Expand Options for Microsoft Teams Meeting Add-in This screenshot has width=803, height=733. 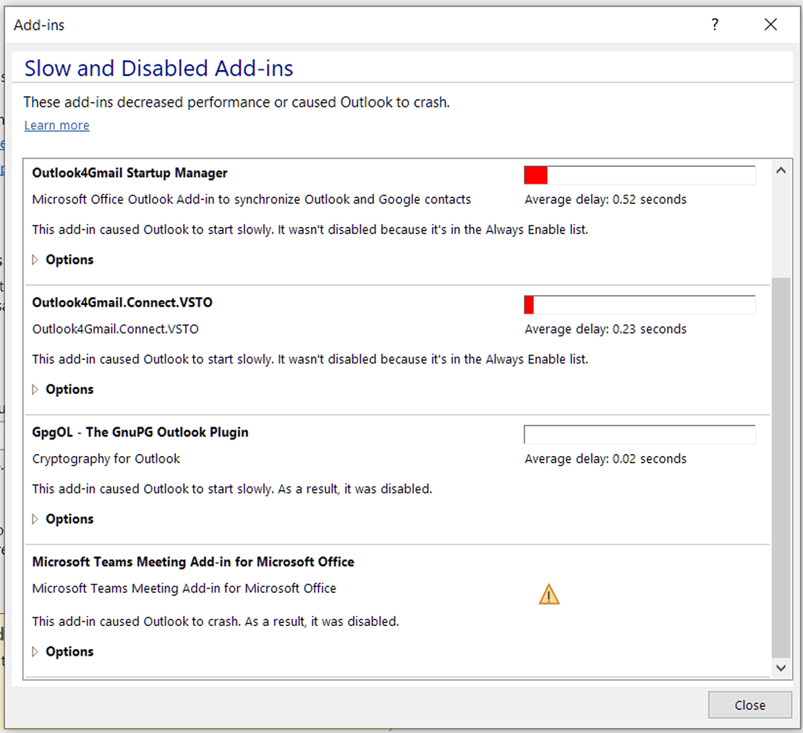pos(69,651)
